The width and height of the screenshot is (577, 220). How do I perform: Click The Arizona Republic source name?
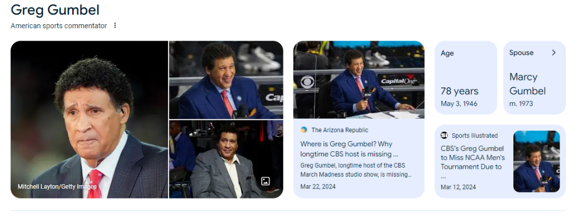tap(340, 130)
